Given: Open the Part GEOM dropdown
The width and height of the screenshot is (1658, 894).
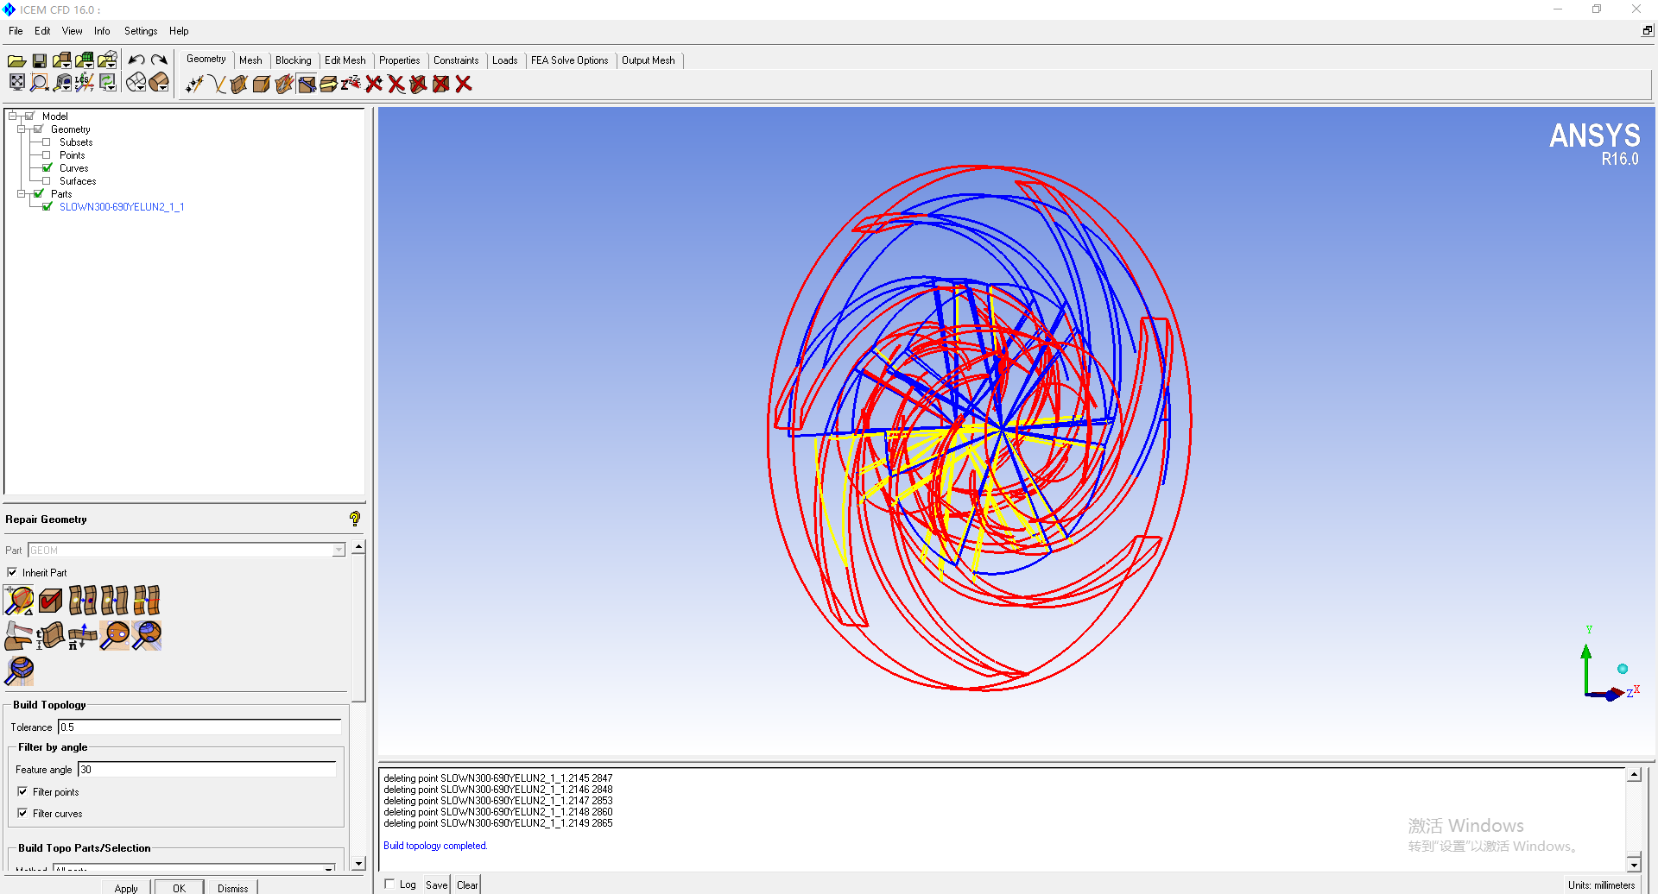Looking at the screenshot, I should click(x=339, y=551).
